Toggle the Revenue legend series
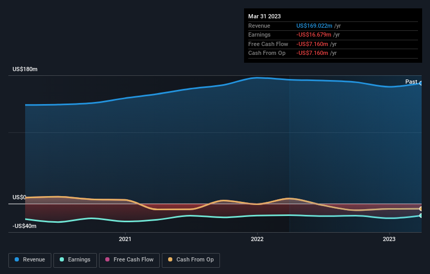Viewport: 430px width, 274px height. pyautogui.click(x=30, y=260)
